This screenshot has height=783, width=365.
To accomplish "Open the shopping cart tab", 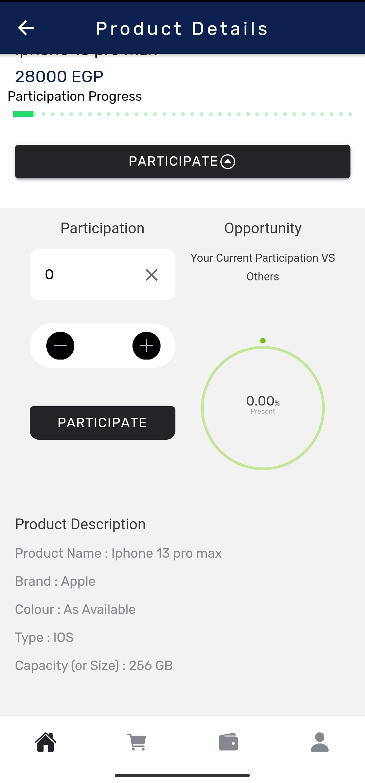I will (x=137, y=742).
